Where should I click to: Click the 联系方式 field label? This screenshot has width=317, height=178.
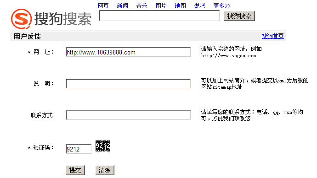[x=43, y=115]
